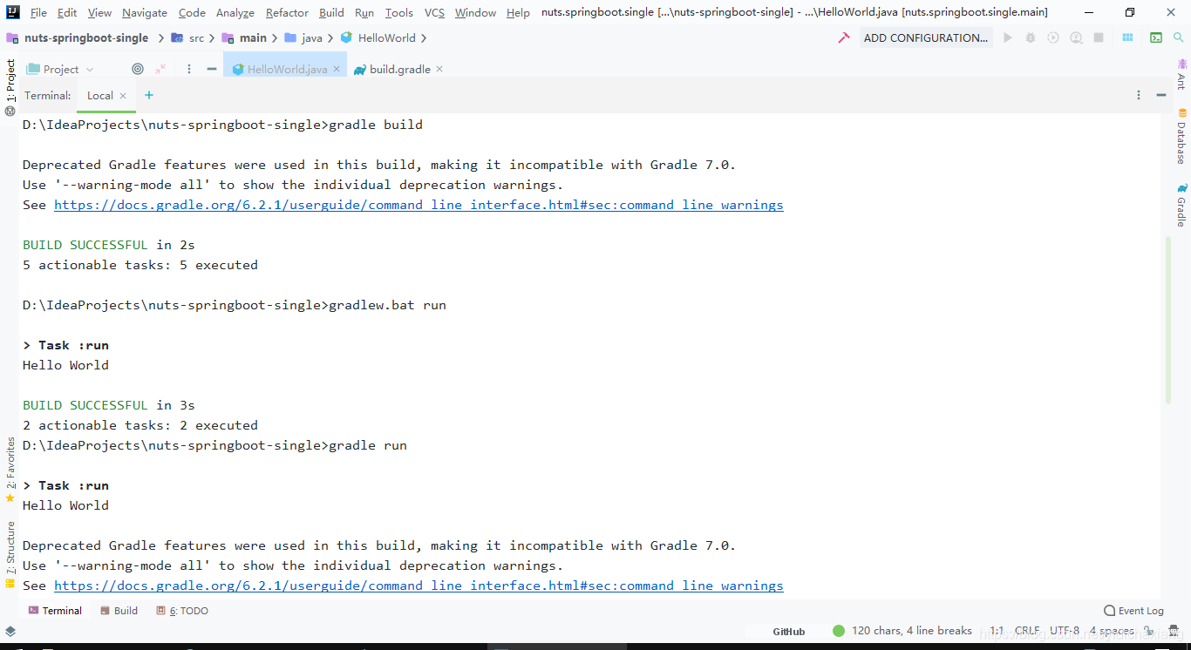Open the ADD CONFIGURATION dropdown
This screenshot has height=650, width=1191.
tap(926, 37)
